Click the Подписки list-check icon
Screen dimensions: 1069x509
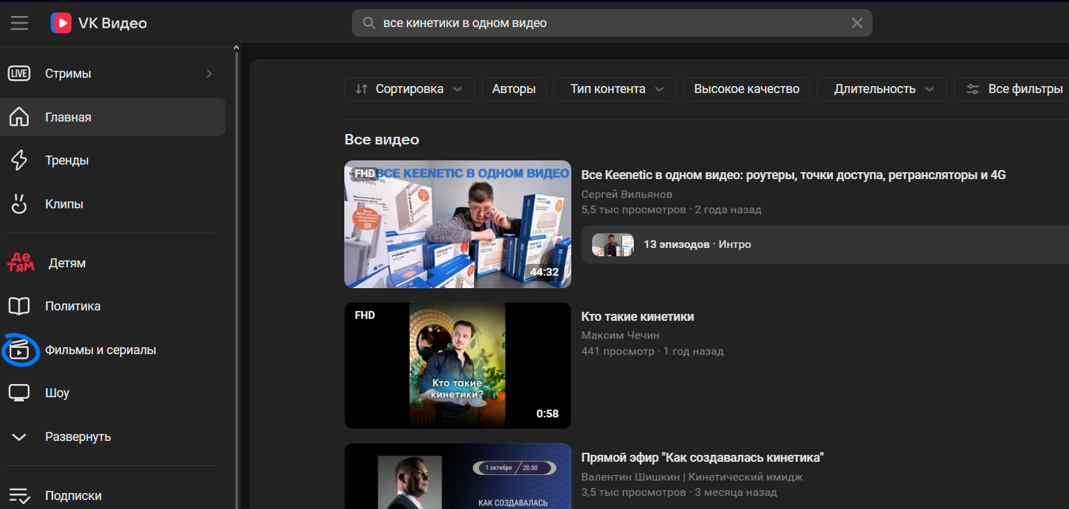click(19, 496)
